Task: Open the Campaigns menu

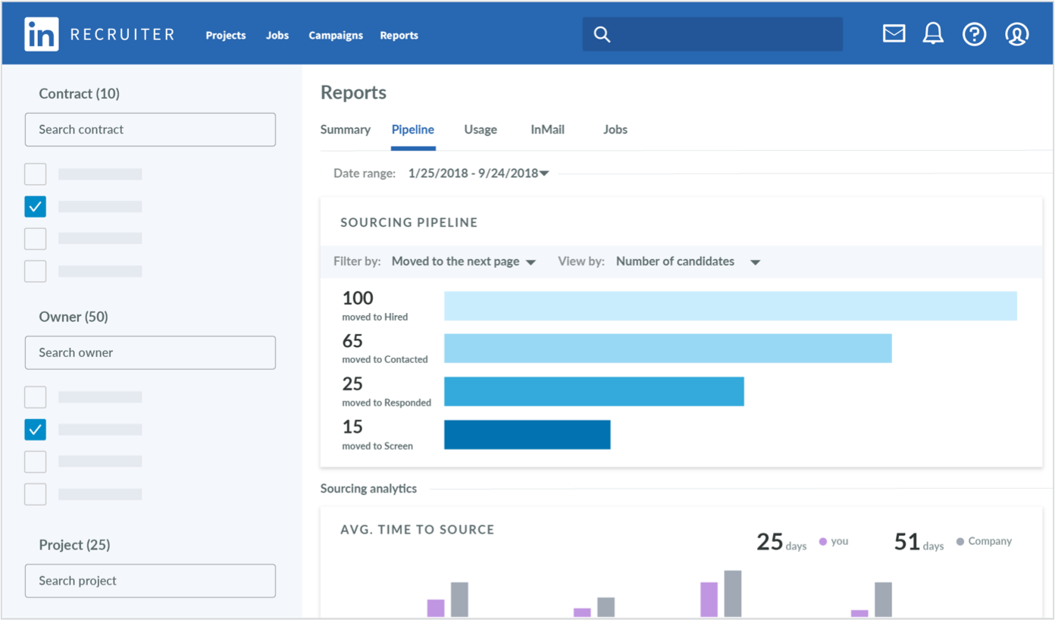Action: pos(336,35)
